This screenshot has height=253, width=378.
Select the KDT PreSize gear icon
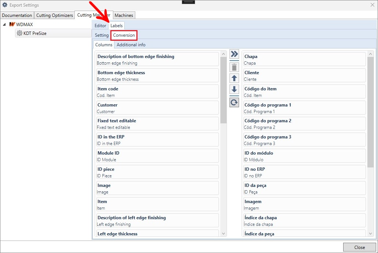19,33
